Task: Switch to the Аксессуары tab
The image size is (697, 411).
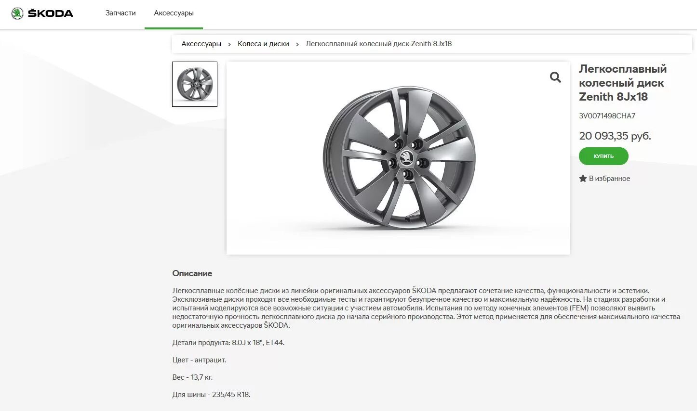Action: (174, 13)
